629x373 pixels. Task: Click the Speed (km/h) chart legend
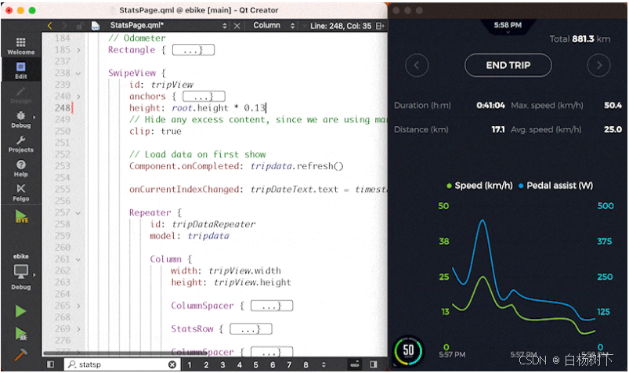pyautogui.click(x=479, y=186)
